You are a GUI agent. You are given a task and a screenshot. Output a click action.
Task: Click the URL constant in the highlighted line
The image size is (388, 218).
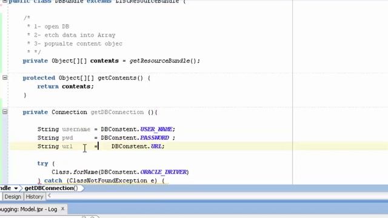[156, 147]
